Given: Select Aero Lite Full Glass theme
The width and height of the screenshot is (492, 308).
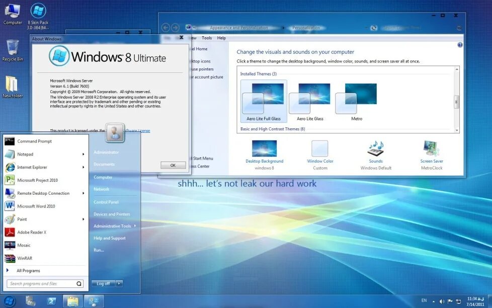Looking at the screenshot, I should [x=264, y=101].
